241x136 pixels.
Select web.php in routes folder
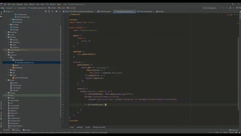(14, 90)
